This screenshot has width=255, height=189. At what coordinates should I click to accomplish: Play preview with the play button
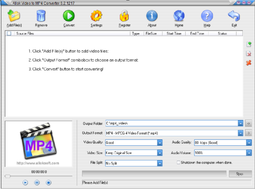[25, 183]
